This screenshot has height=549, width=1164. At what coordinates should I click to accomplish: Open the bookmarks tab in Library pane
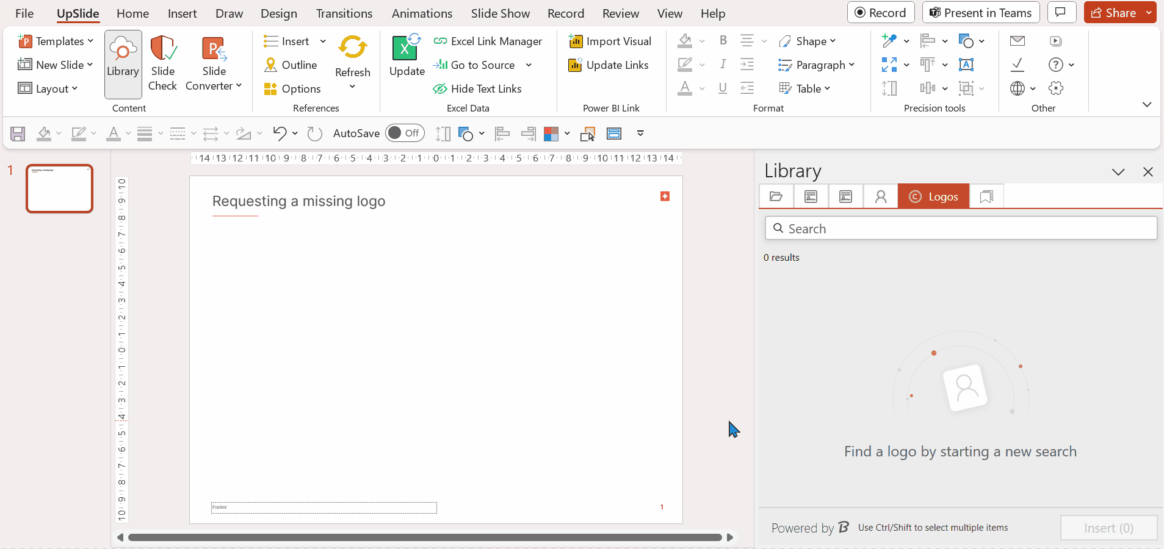tap(986, 196)
